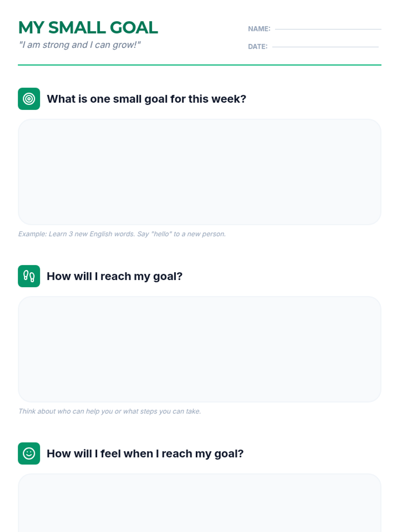
Task: Click the DATE blank line
Action: pyautogui.click(x=325, y=47)
